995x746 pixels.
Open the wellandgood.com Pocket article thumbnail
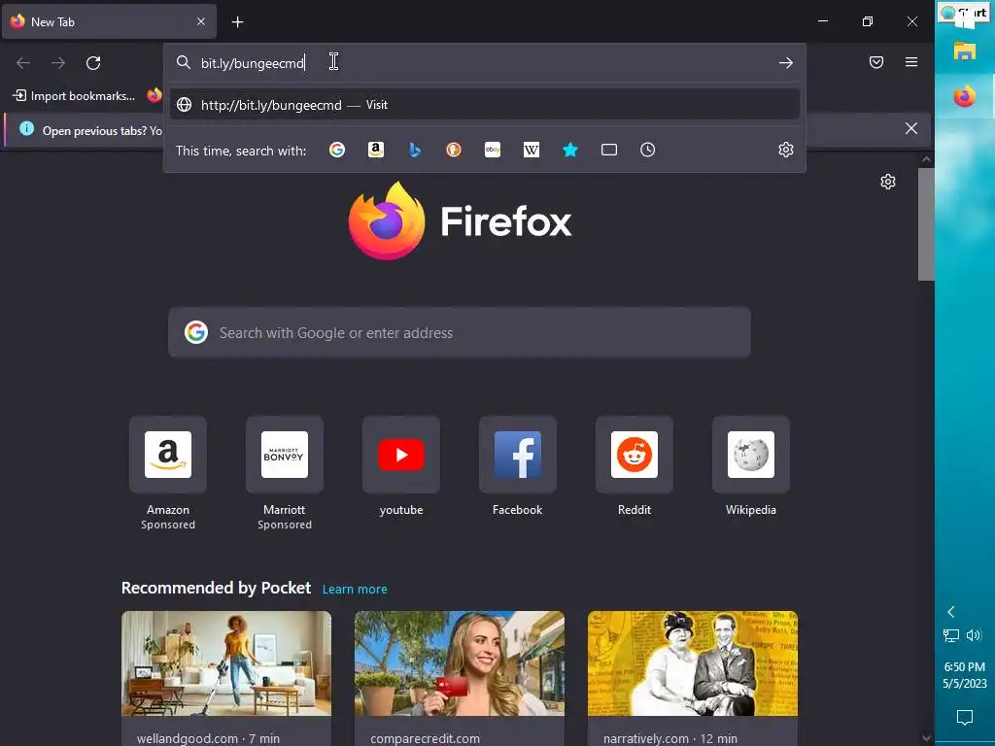pos(226,663)
